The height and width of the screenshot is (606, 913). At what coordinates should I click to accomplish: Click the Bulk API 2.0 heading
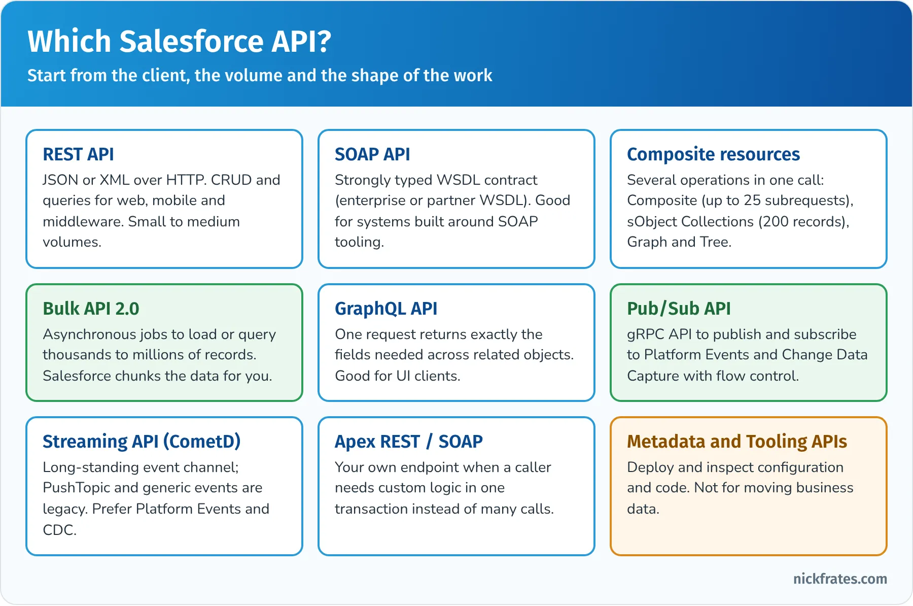tap(91, 308)
